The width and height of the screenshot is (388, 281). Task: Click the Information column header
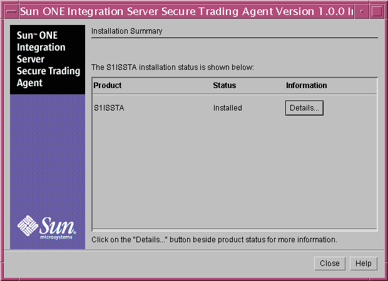(x=307, y=86)
